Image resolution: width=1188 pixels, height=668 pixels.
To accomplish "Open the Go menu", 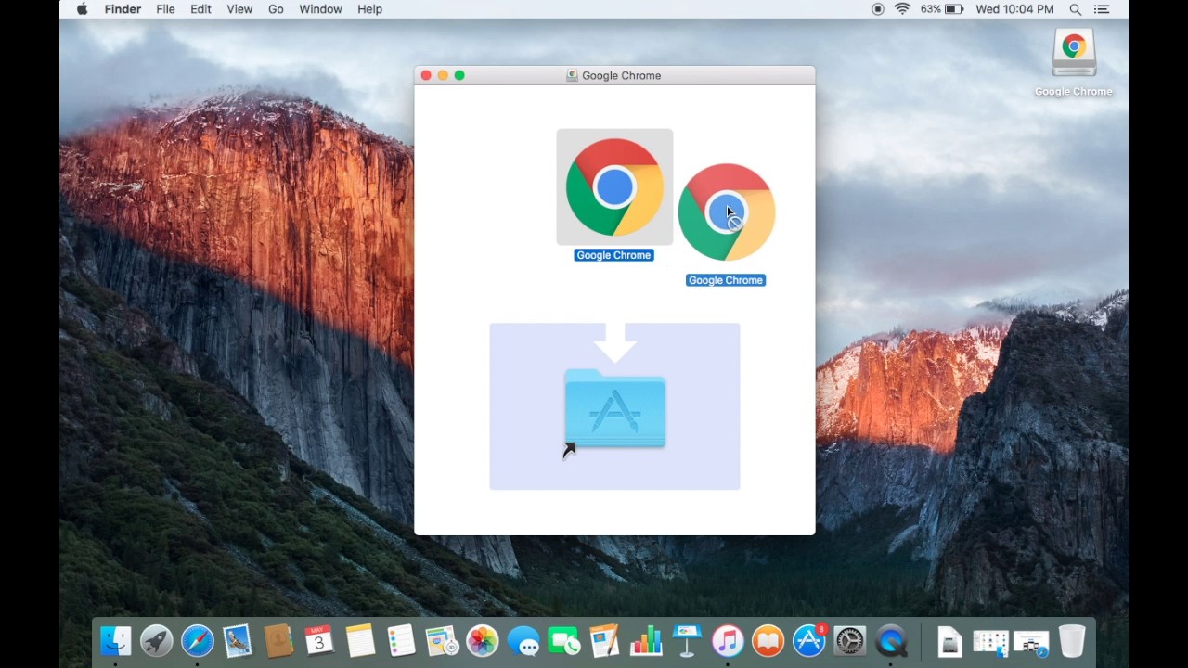I will (x=276, y=9).
